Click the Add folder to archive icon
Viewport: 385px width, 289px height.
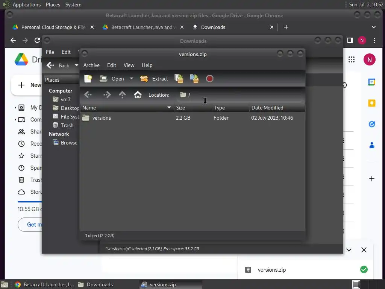pyautogui.click(x=194, y=79)
